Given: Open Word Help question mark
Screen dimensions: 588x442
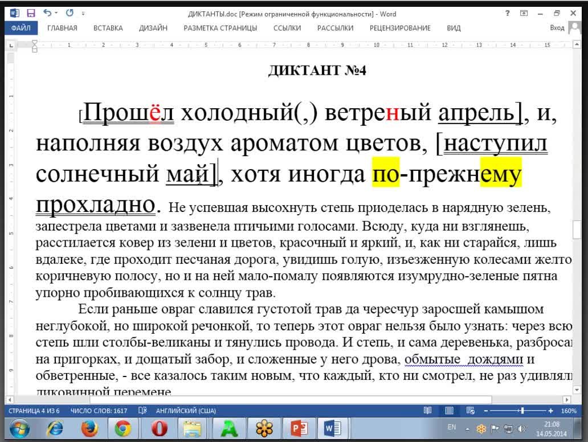Looking at the screenshot, I should click(507, 13).
